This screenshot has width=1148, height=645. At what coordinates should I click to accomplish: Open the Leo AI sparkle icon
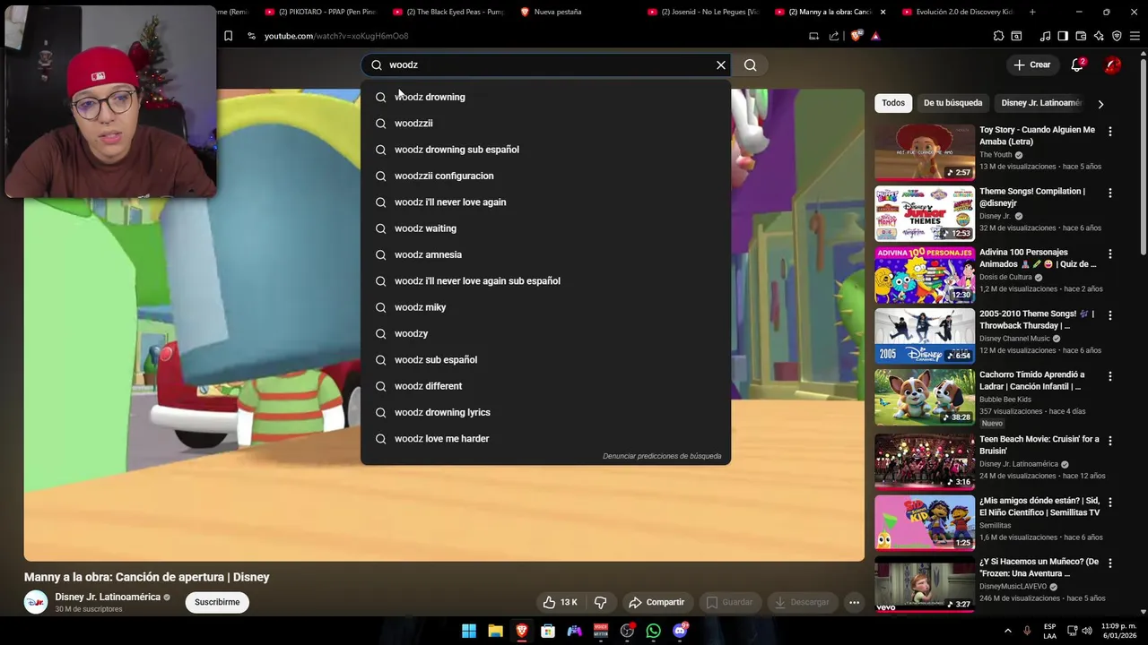[x=1099, y=36]
